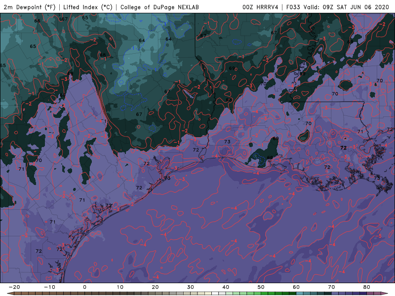395x296 pixels.
Task: Click the '2m Dewpoint (°F)' title text
Action: click(30, 7)
